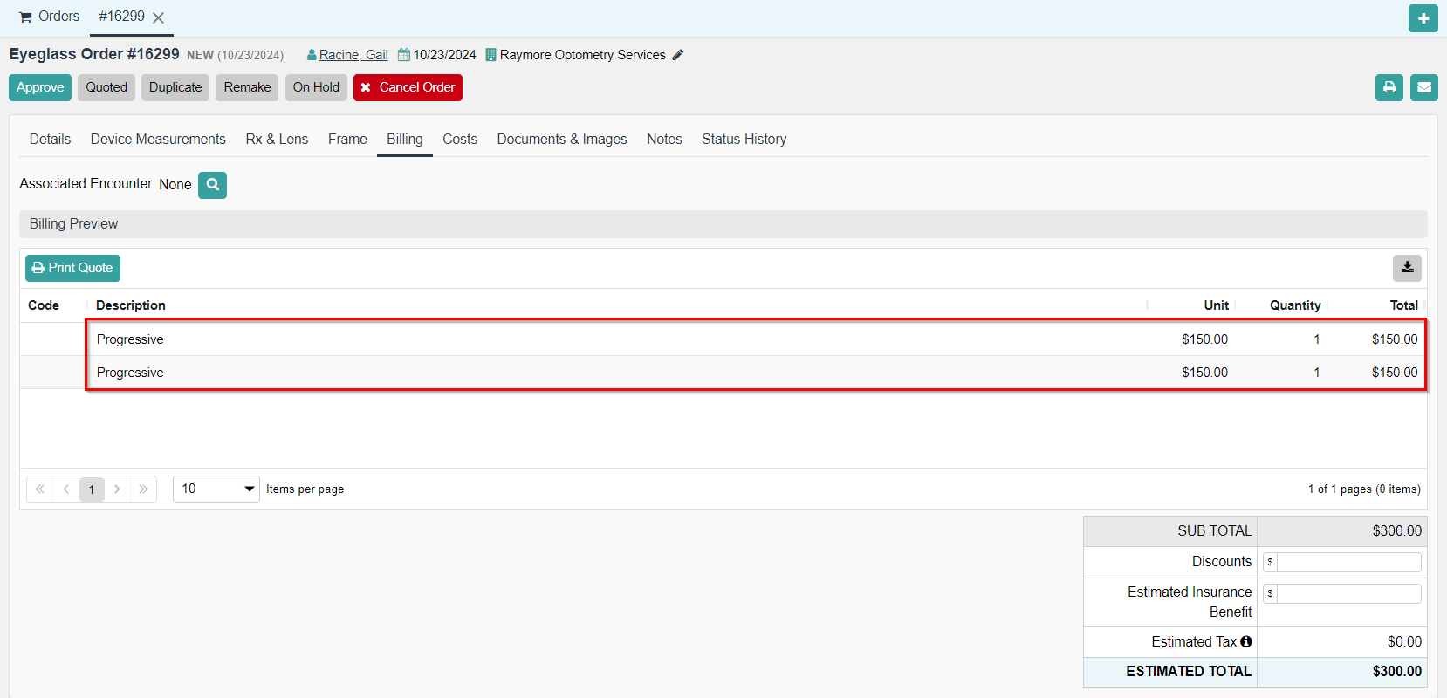The height and width of the screenshot is (698, 1447).
Task: Click the Discounts amount field
Action: [1348, 562]
